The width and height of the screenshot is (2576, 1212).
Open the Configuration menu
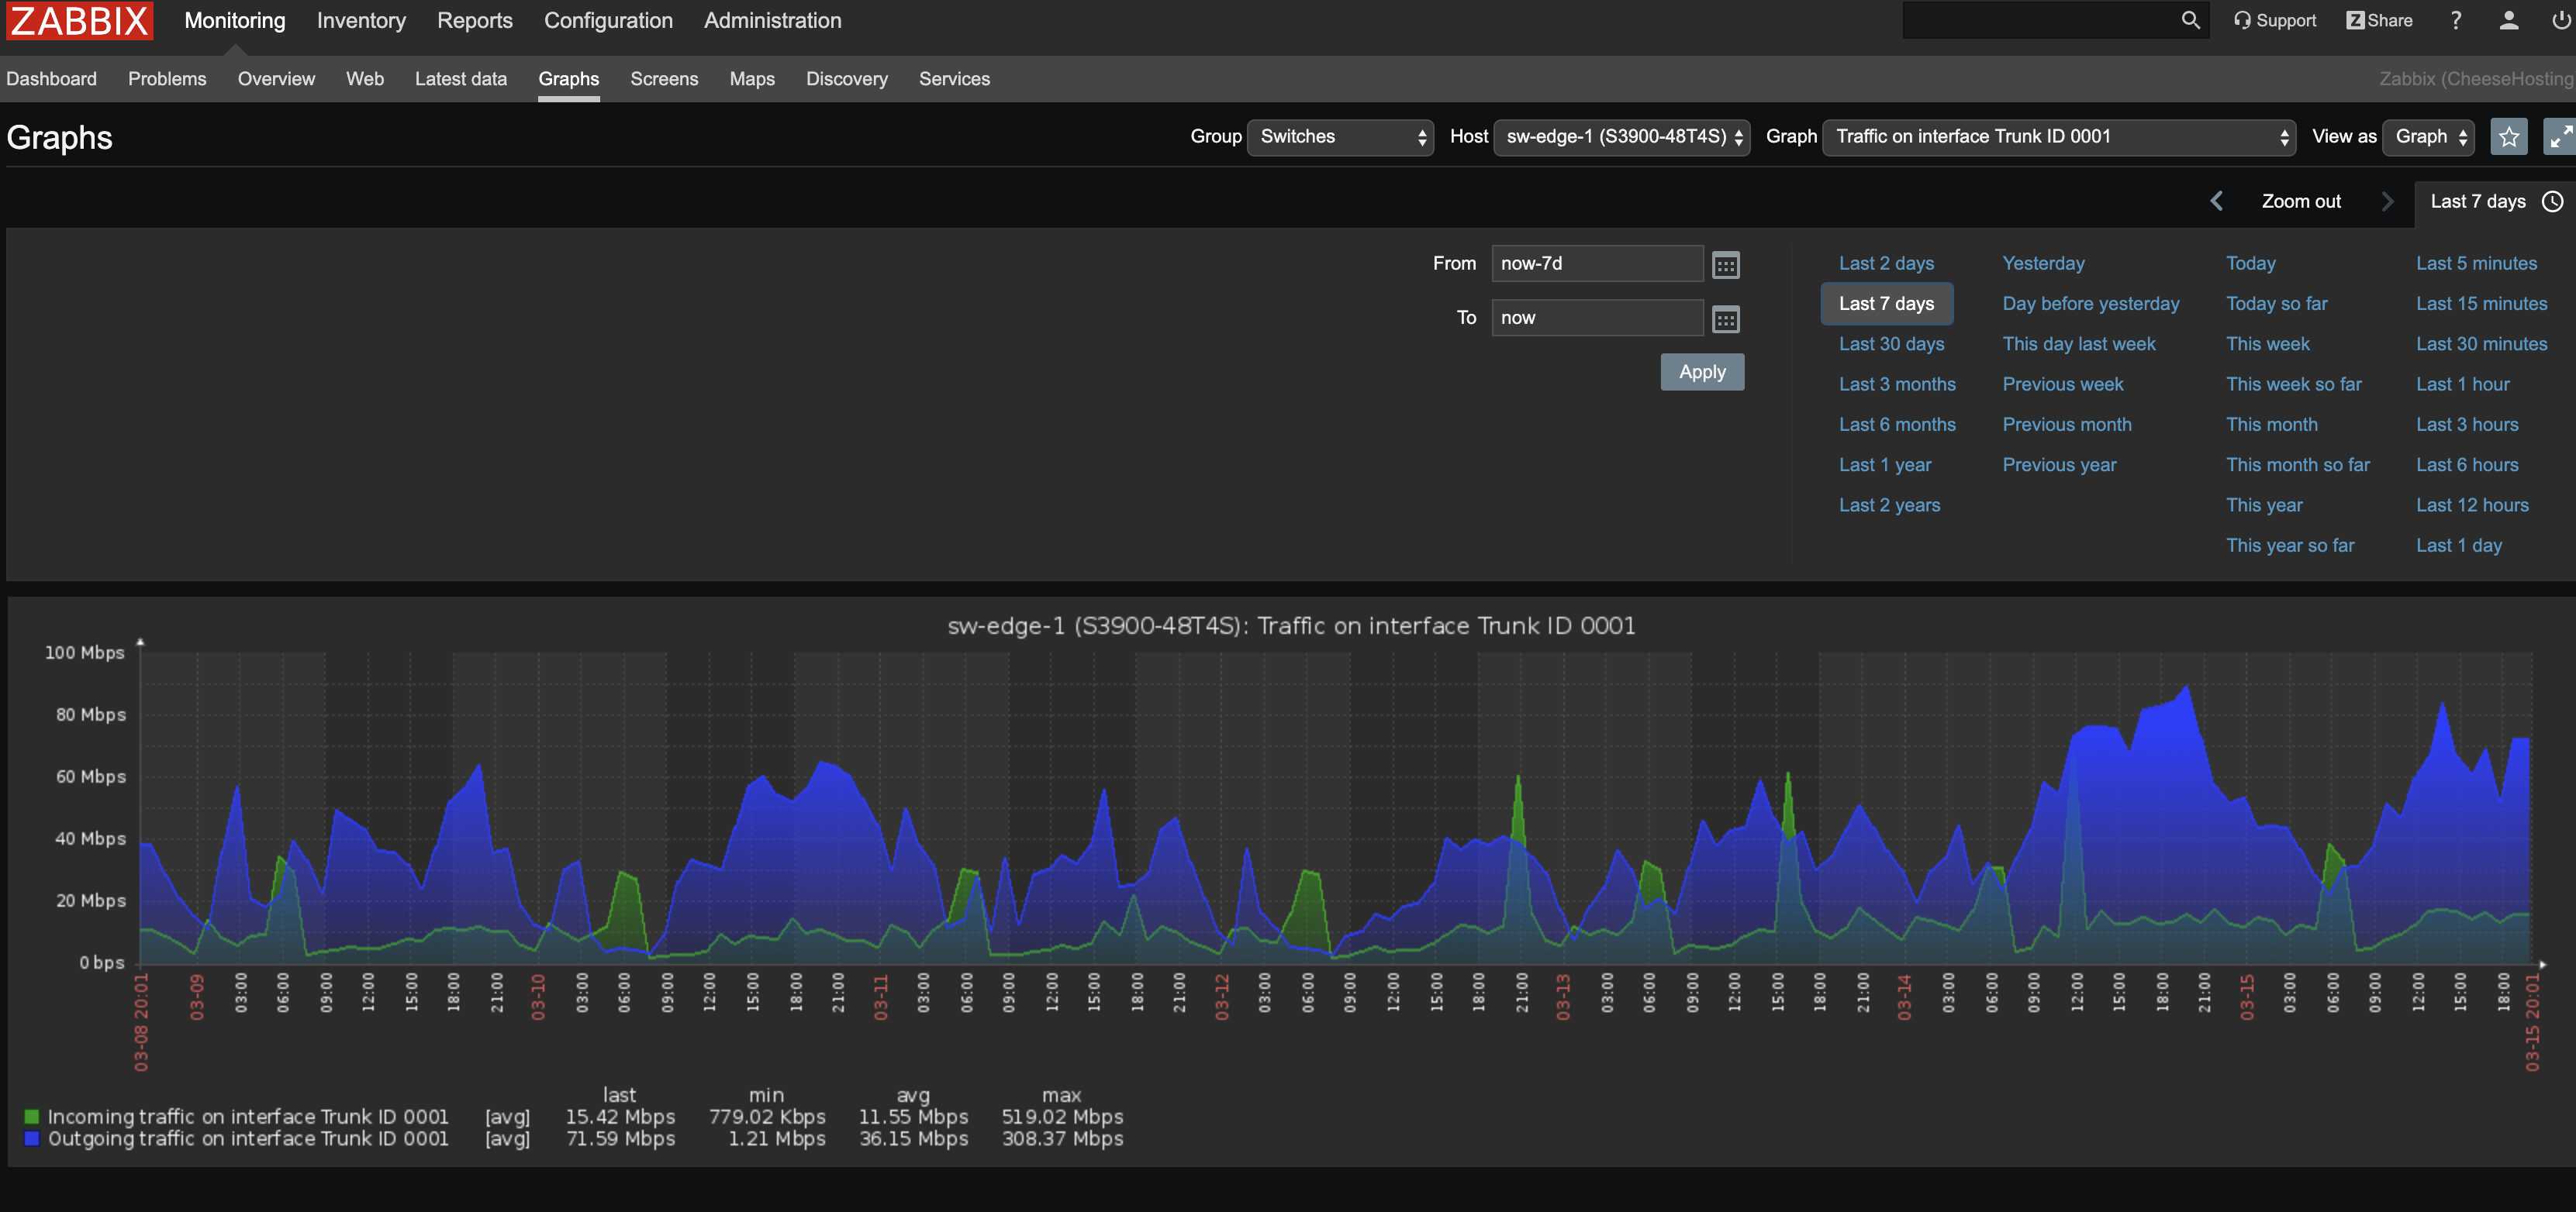point(608,21)
